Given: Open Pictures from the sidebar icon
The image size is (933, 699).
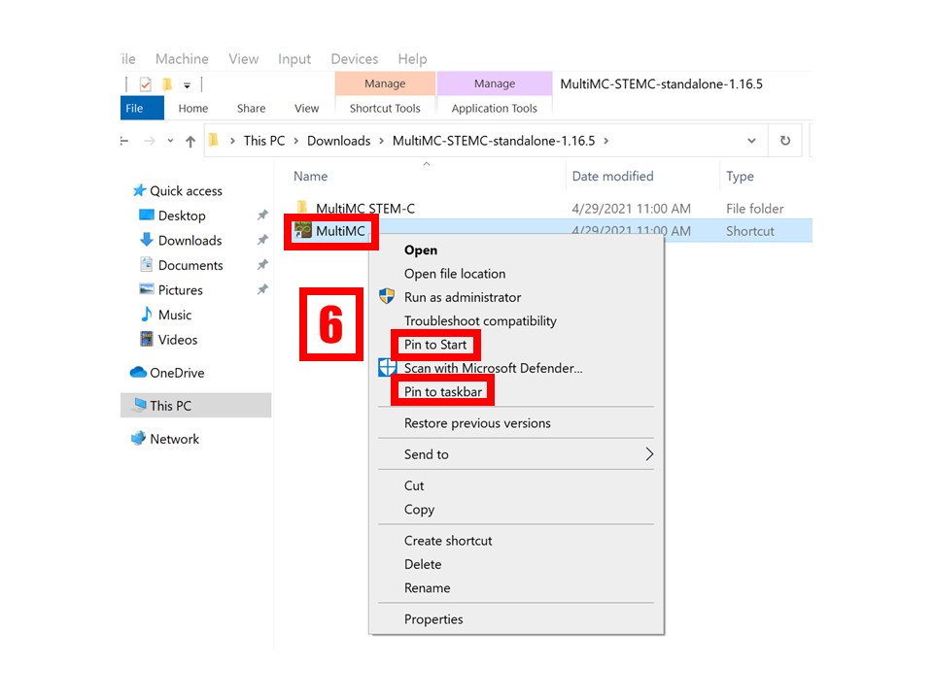Looking at the screenshot, I should (147, 289).
